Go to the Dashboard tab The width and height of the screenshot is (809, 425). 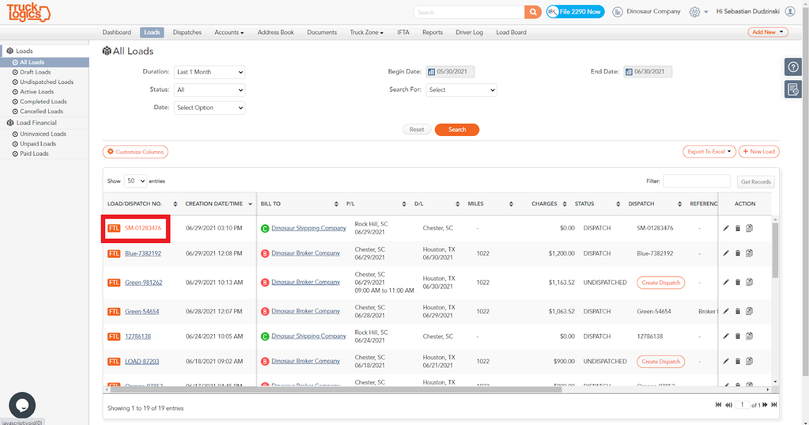117,32
